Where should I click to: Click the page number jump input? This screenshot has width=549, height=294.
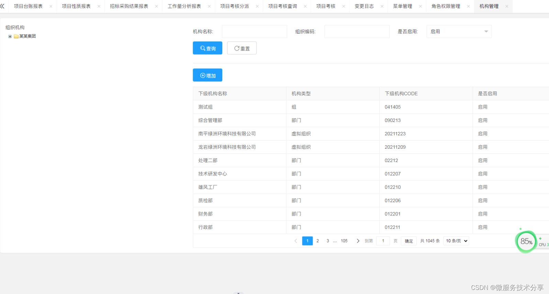click(383, 241)
